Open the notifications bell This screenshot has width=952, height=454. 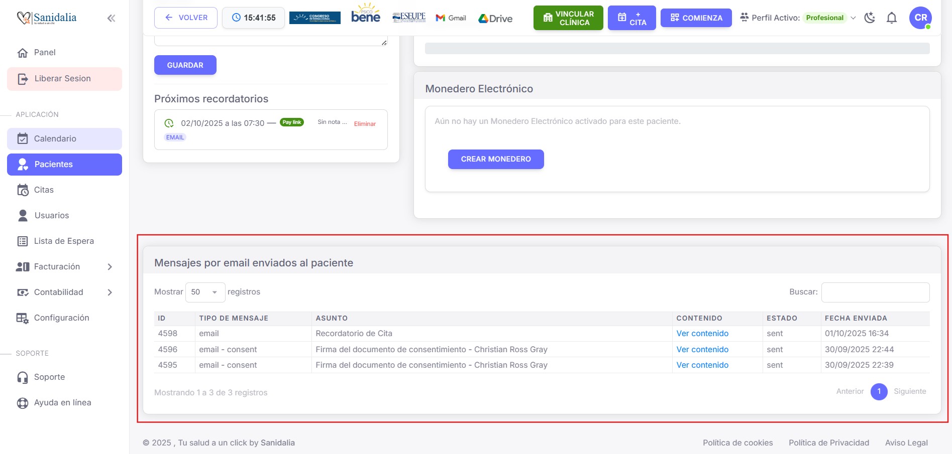click(x=892, y=18)
